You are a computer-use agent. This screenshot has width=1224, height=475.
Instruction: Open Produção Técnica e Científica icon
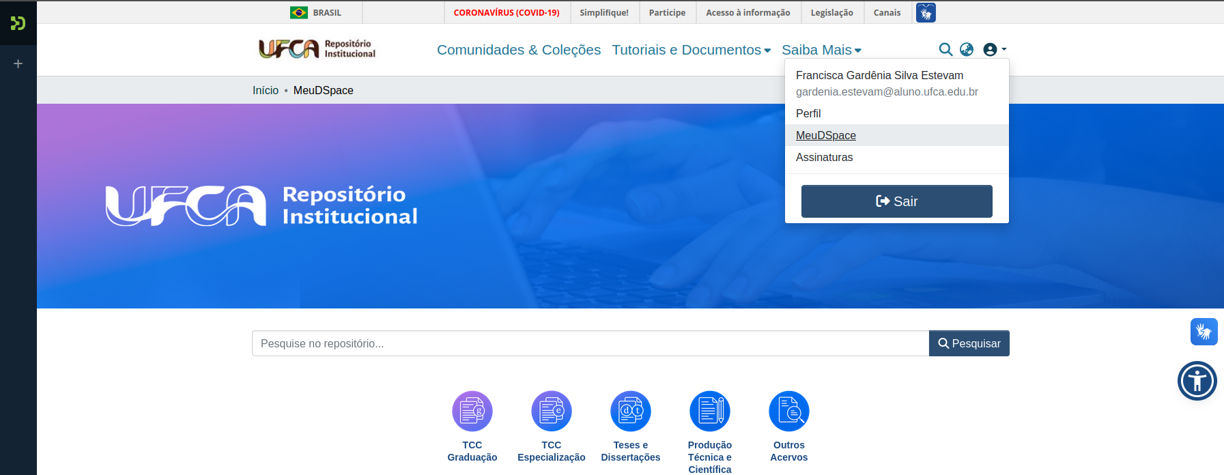[710, 411]
